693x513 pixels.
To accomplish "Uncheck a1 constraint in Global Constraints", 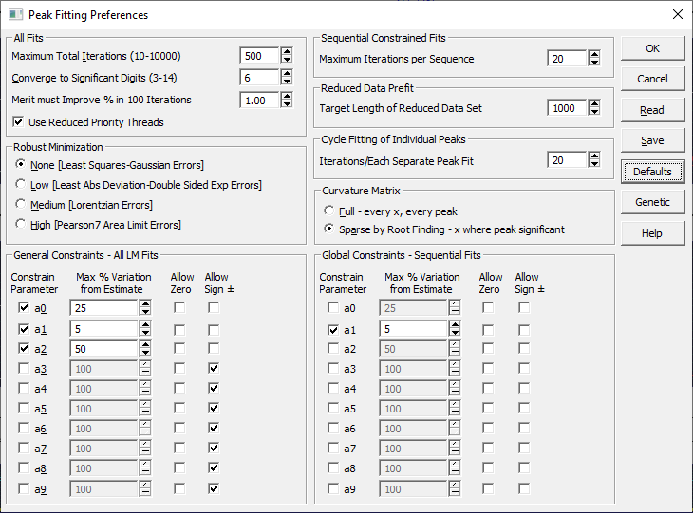I will 333,330.
